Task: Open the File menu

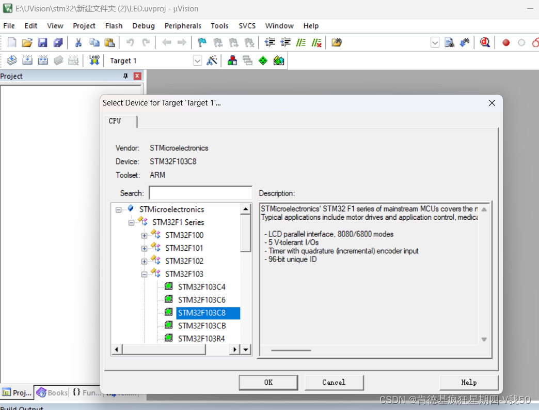Action: point(9,26)
